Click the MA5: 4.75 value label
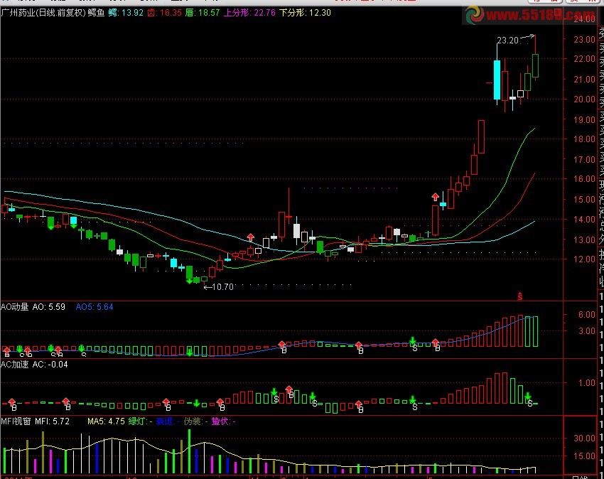The height and width of the screenshot is (479, 604). point(106,421)
